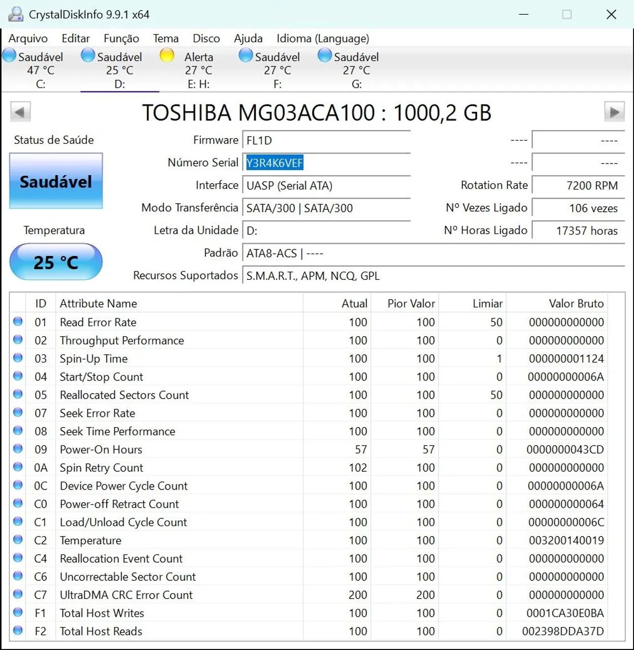Click the UltraDMA CRC Error Count attribute name

tap(126, 595)
